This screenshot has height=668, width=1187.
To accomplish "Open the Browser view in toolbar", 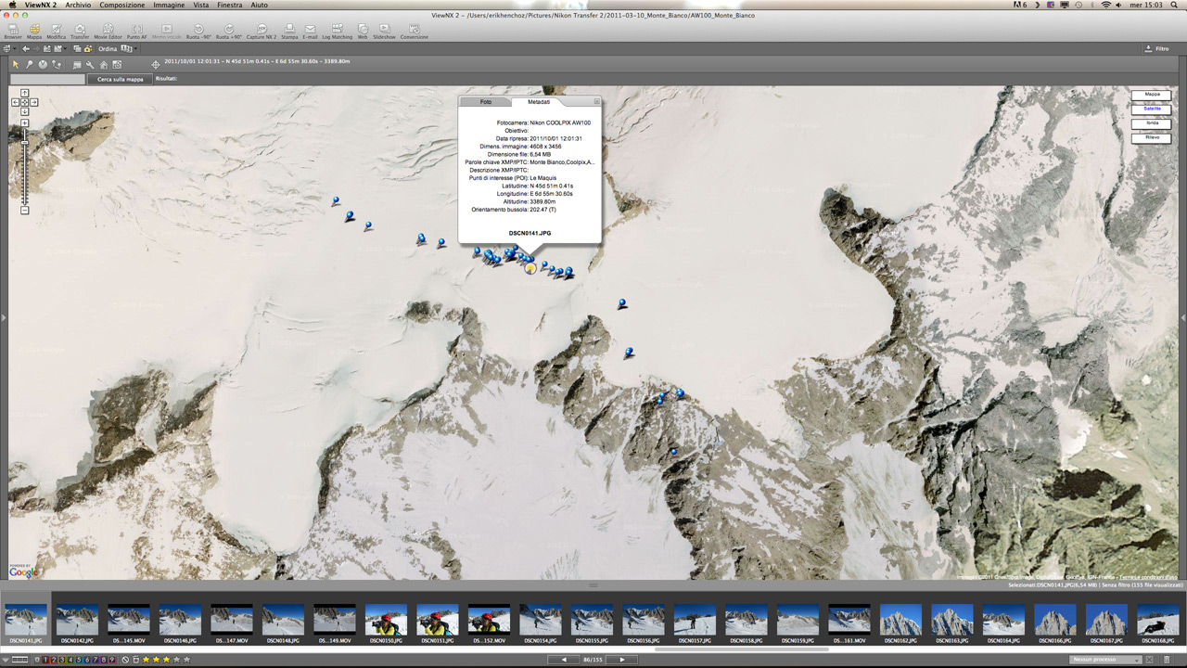I will click(12, 32).
